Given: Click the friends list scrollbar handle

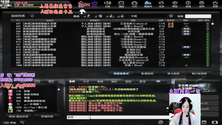Looking at the screenshot, I should [x=59, y=89].
